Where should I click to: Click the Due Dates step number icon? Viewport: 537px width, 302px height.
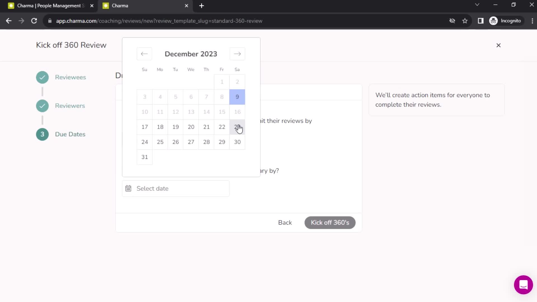[x=42, y=134]
